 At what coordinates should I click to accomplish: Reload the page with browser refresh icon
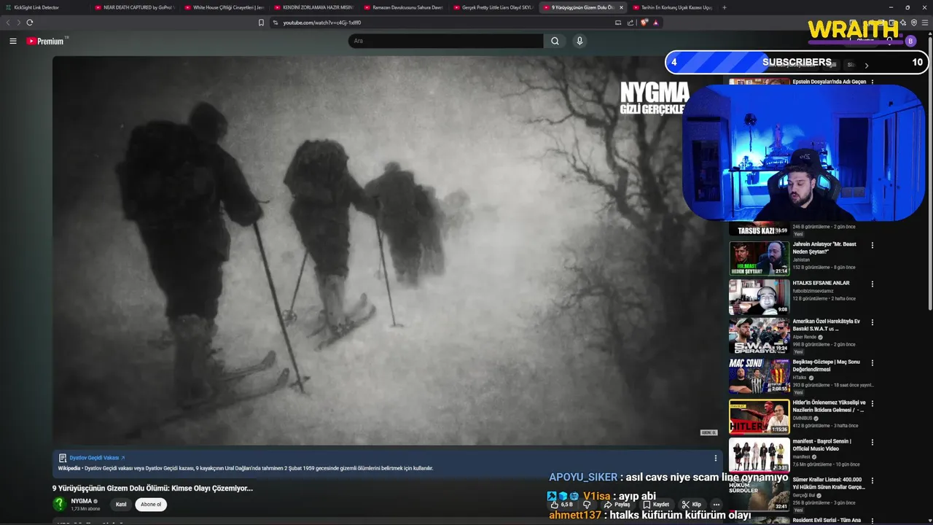point(29,23)
